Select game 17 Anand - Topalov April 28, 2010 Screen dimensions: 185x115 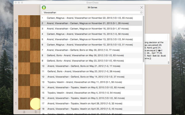tap(91, 103)
